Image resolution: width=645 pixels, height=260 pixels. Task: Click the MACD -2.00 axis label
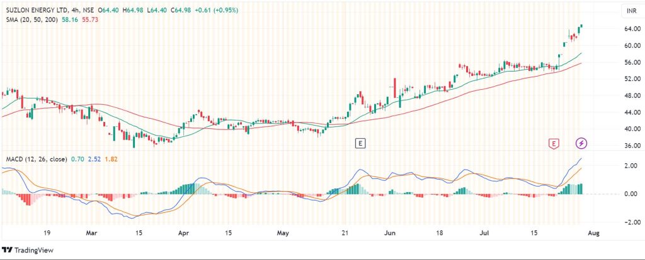pyautogui.click(x=631, y=222)
